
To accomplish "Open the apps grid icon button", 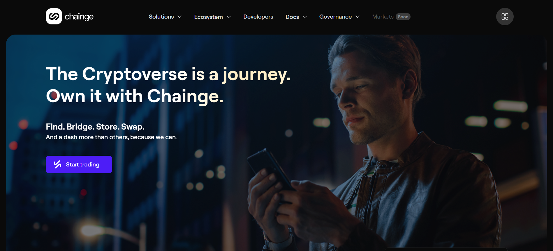I will click(x=505, y=17).
